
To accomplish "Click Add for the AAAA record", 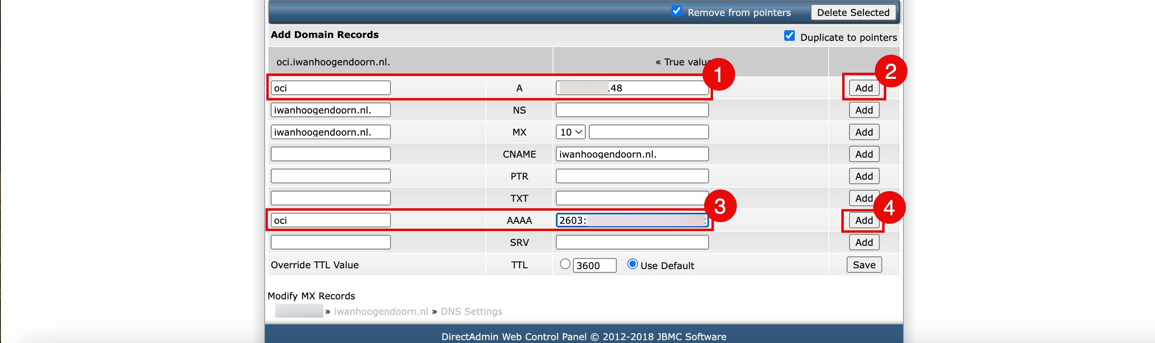I will tap(863, 220).
